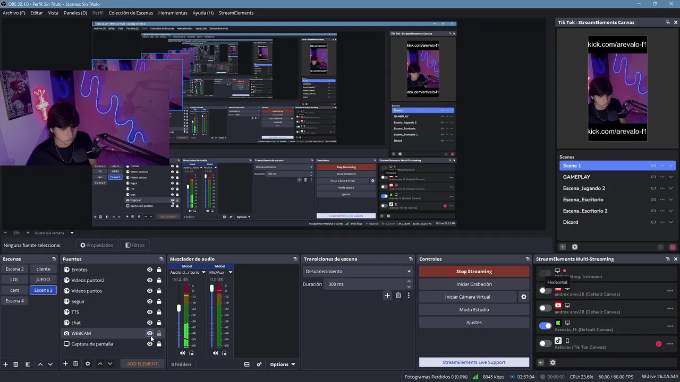Switch audio mixer layout icon
This screenshot has height=382, width=680.
(x=246, y=364)
